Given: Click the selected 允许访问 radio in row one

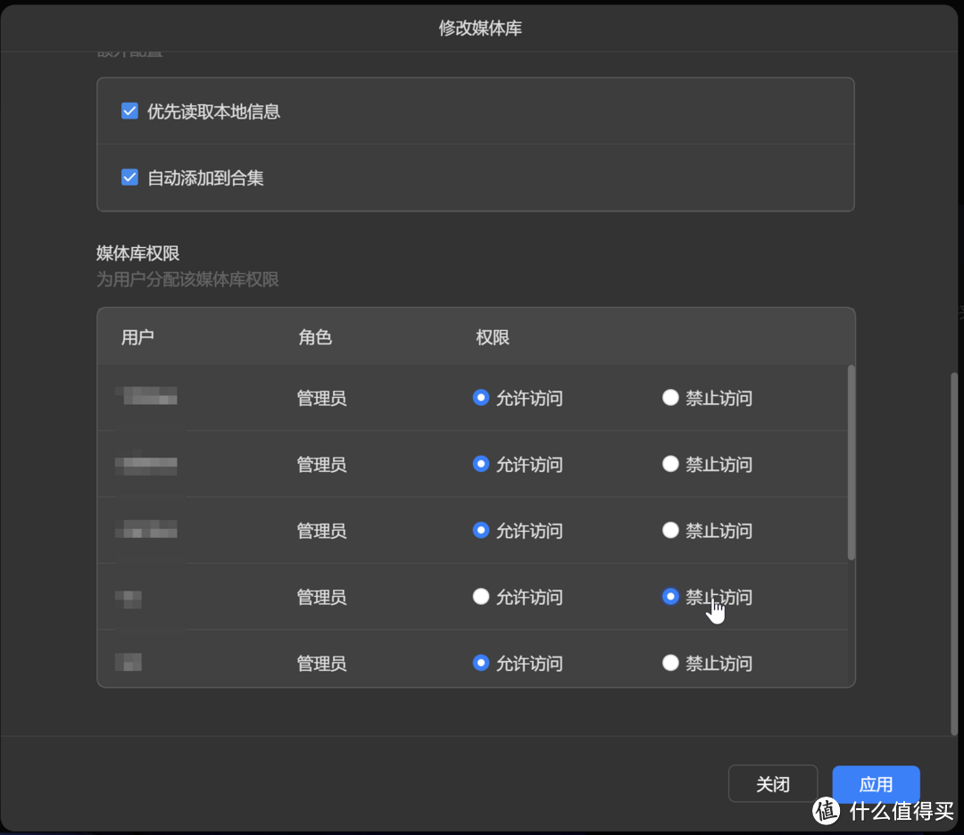Looking at the screenshot, I should pyautogui.click(x=480, y=398).
